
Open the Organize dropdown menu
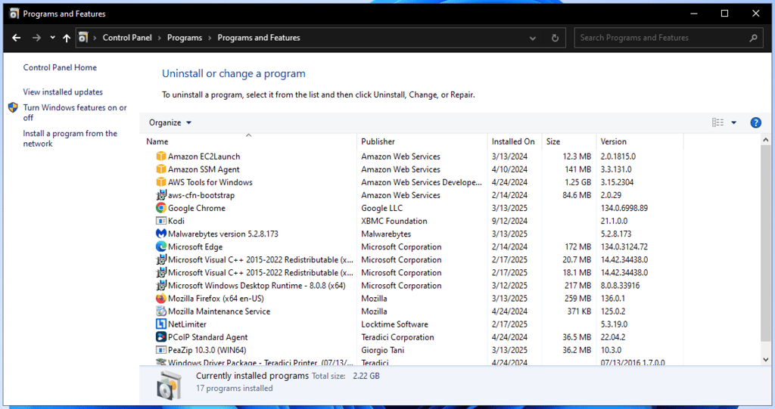(x=170, y=122)
